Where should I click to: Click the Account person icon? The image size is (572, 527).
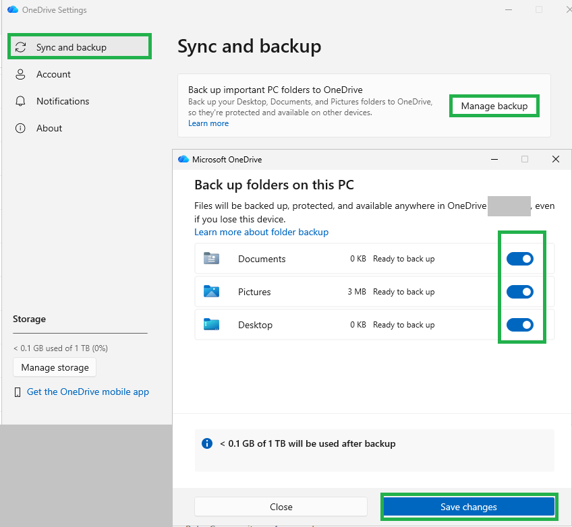coord(20,74)
